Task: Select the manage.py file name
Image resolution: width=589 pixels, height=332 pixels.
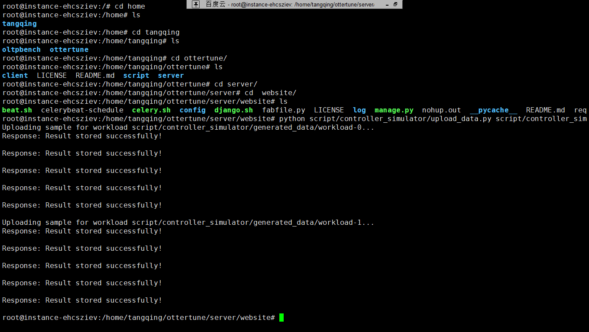Action: pyautogui.click(x=394, y=110)
